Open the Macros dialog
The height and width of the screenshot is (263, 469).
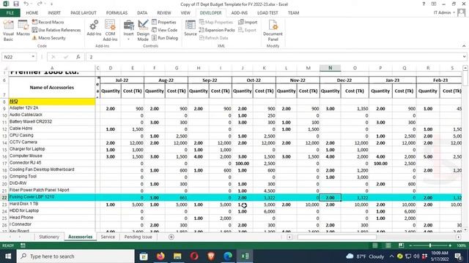[x=23, y=28]
